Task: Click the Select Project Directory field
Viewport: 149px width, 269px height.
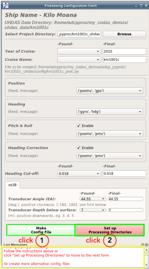Action: tap(79, 34)
